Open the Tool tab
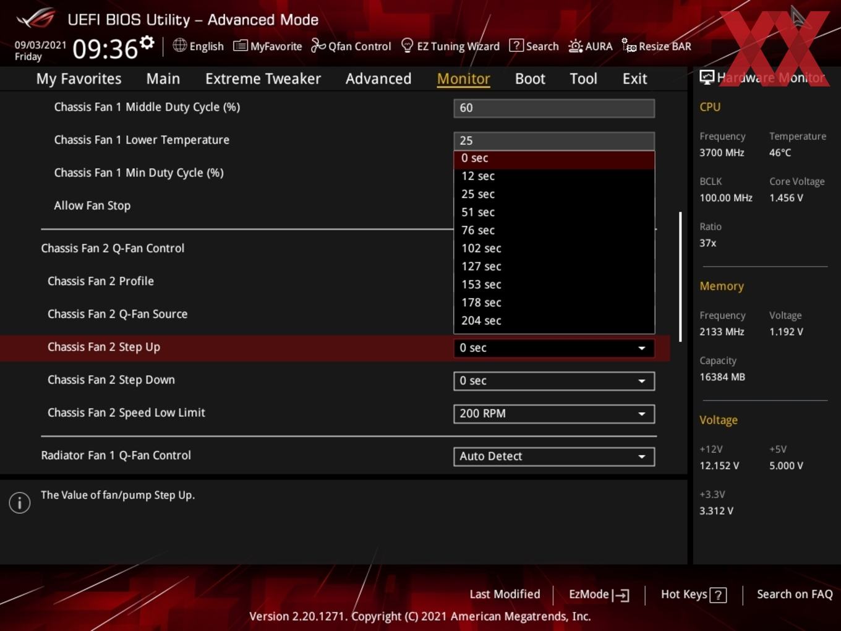The width and height of the screenshot is (841, 631). point(583,79)
